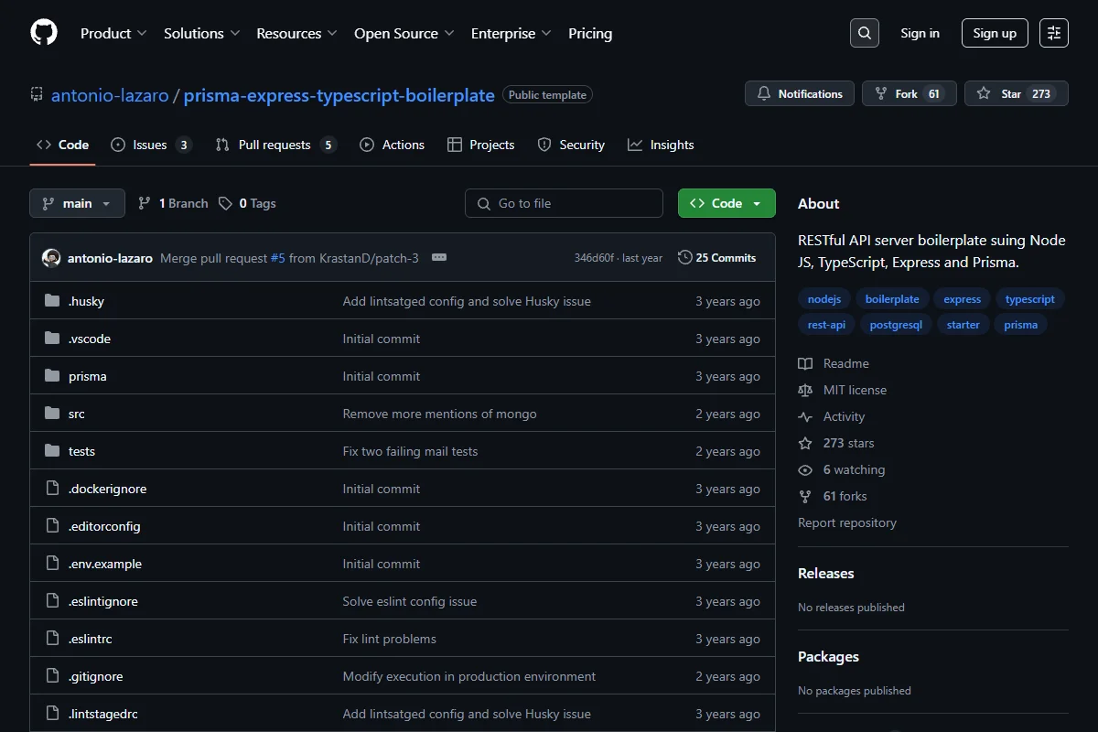Viewport: 1098px width, 732px height.
Task: Switch to the Issues tab
Action: click(151, 145)
